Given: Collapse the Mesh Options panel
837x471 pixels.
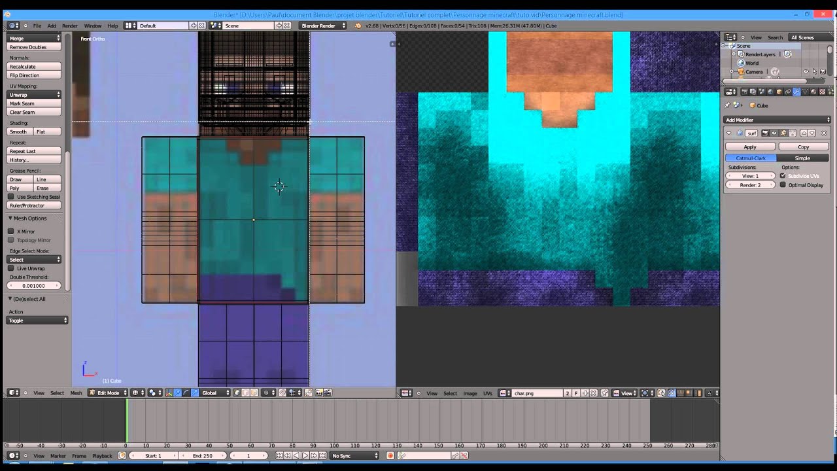Looking at the screenshot, I should (10, 218).
